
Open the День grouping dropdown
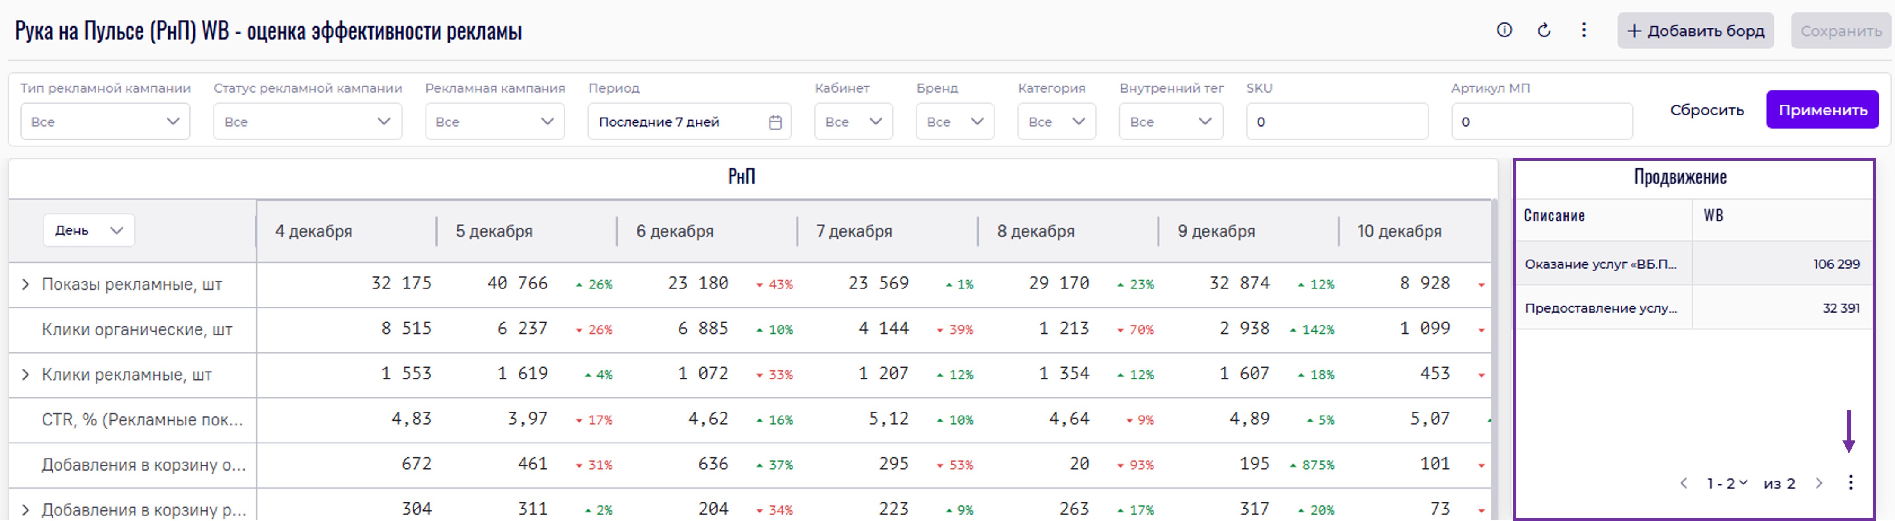[88, 230]
